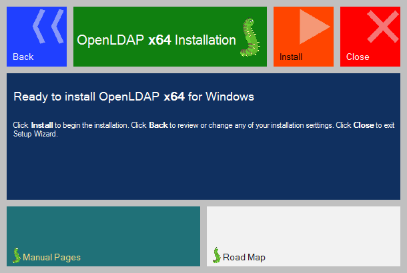This screenshot has width=407, height=273.
Task: Open the Manual Pages tile
Action: point(103,236)
